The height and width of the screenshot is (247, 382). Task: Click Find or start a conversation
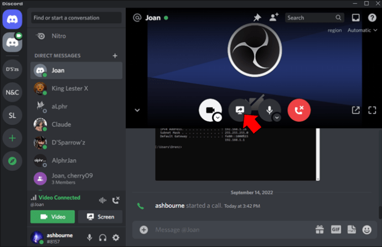pyautogui.click(x=76, y=18)
